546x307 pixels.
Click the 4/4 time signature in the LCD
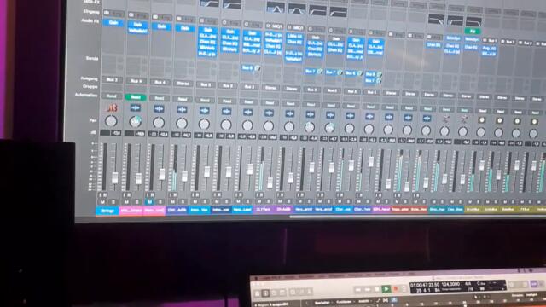(468, 284)
